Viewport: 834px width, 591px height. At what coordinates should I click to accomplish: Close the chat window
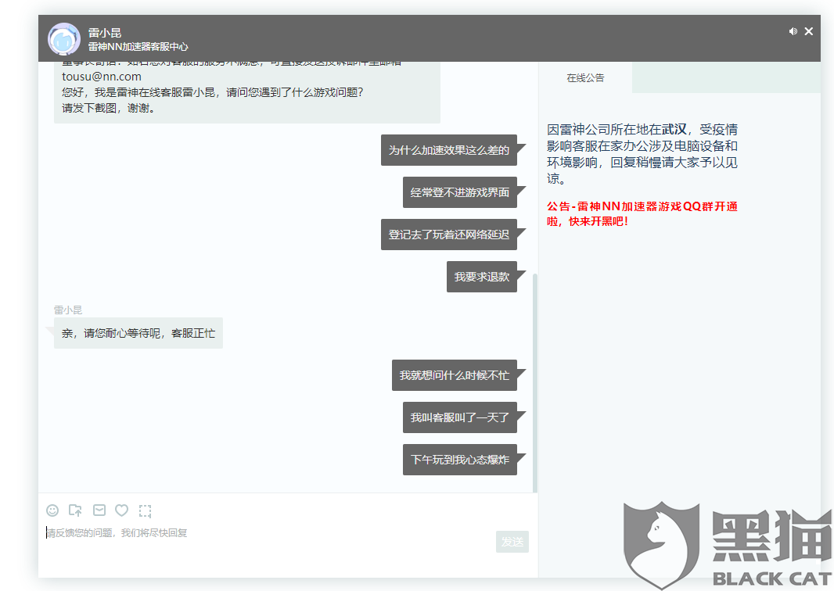point(809,30)
